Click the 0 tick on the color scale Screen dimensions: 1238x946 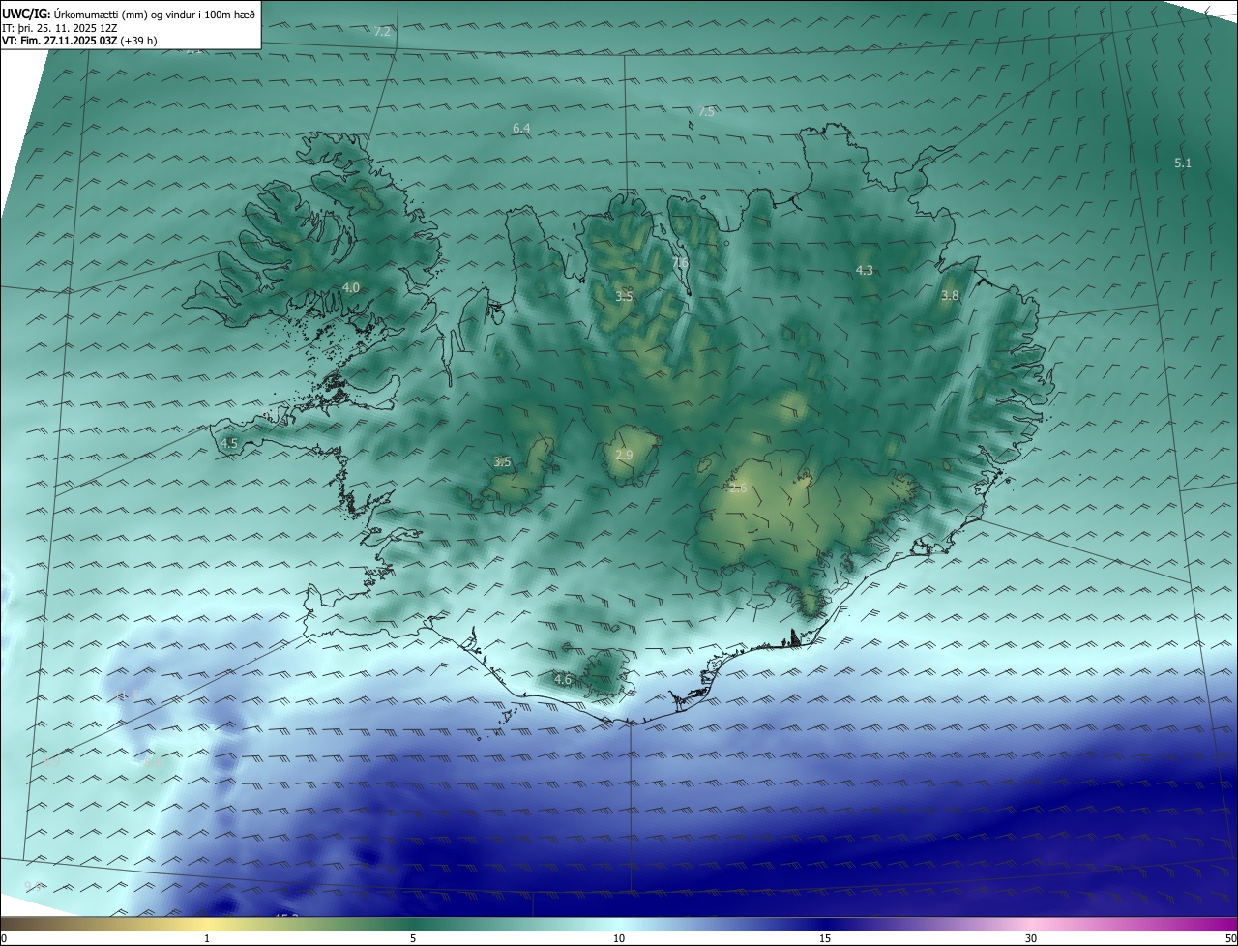4,938
